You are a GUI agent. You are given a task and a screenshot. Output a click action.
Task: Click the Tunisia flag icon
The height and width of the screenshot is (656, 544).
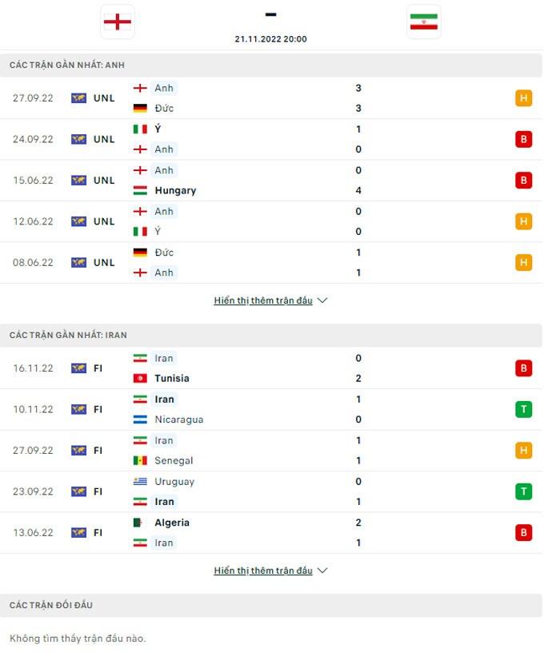click(x=140, y=379)
